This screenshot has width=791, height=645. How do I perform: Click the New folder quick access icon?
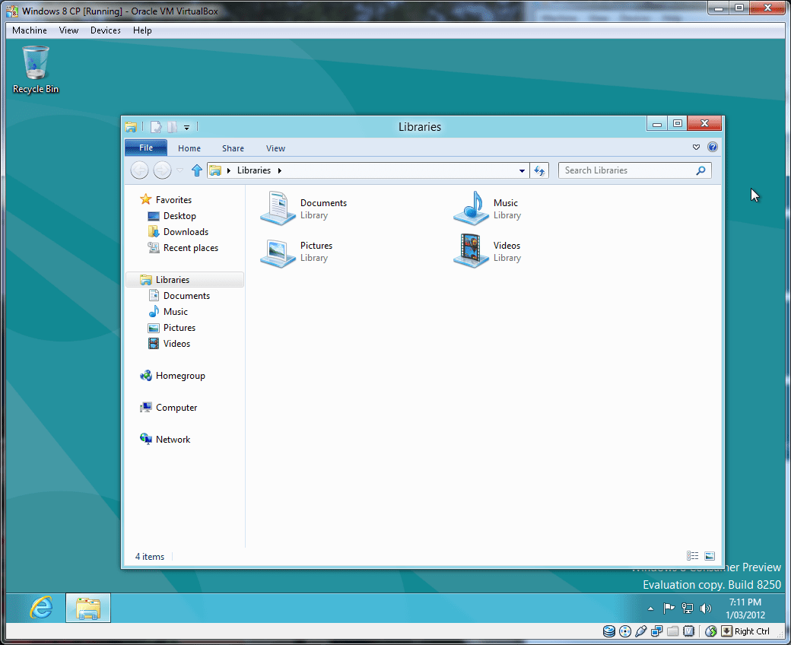point(172,127)
